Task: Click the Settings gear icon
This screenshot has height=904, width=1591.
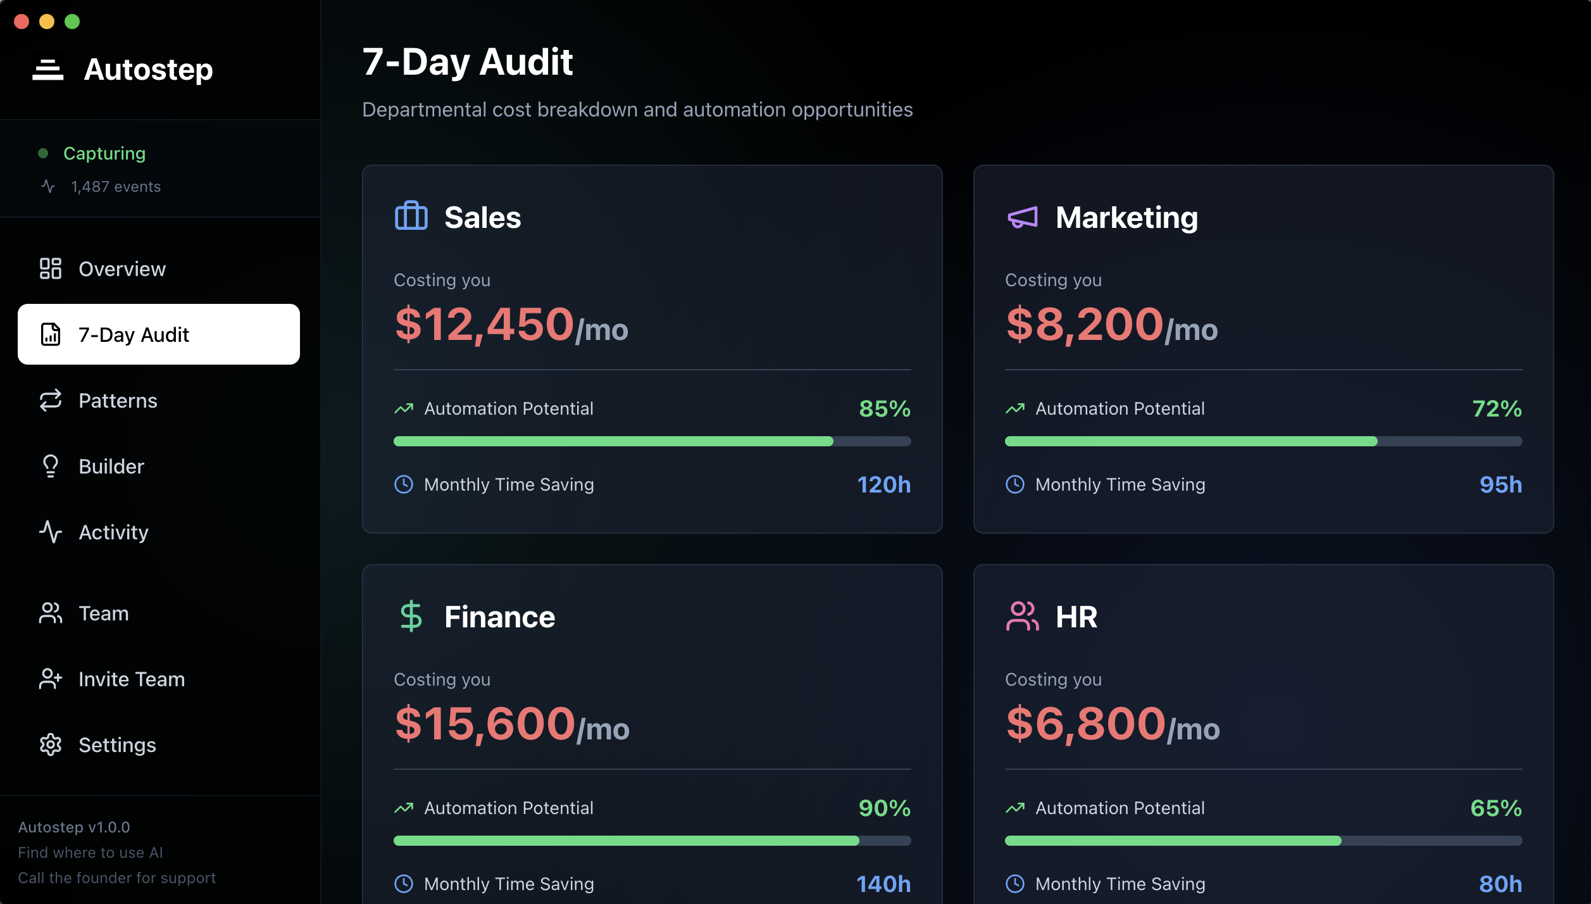Action: coord(51,745)
